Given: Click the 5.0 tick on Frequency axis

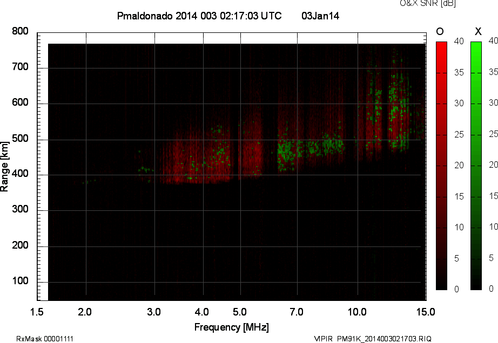Looking at the screenshot, I should pos(240,312).
